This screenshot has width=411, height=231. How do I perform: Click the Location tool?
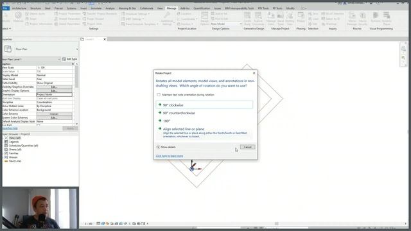[184, 13]
